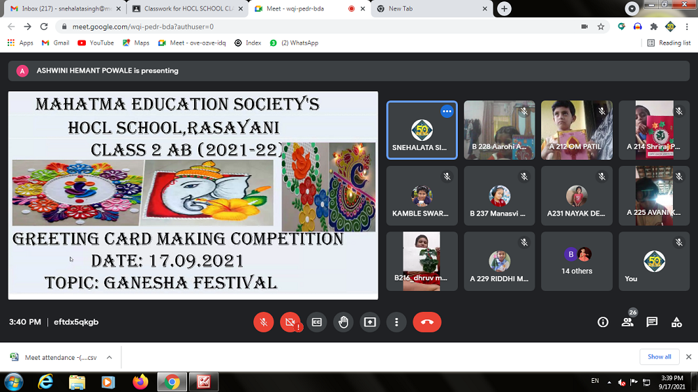This screenshot has width=698, height=392.
Task: Raise your hand in the meeting
Action: 343,322
